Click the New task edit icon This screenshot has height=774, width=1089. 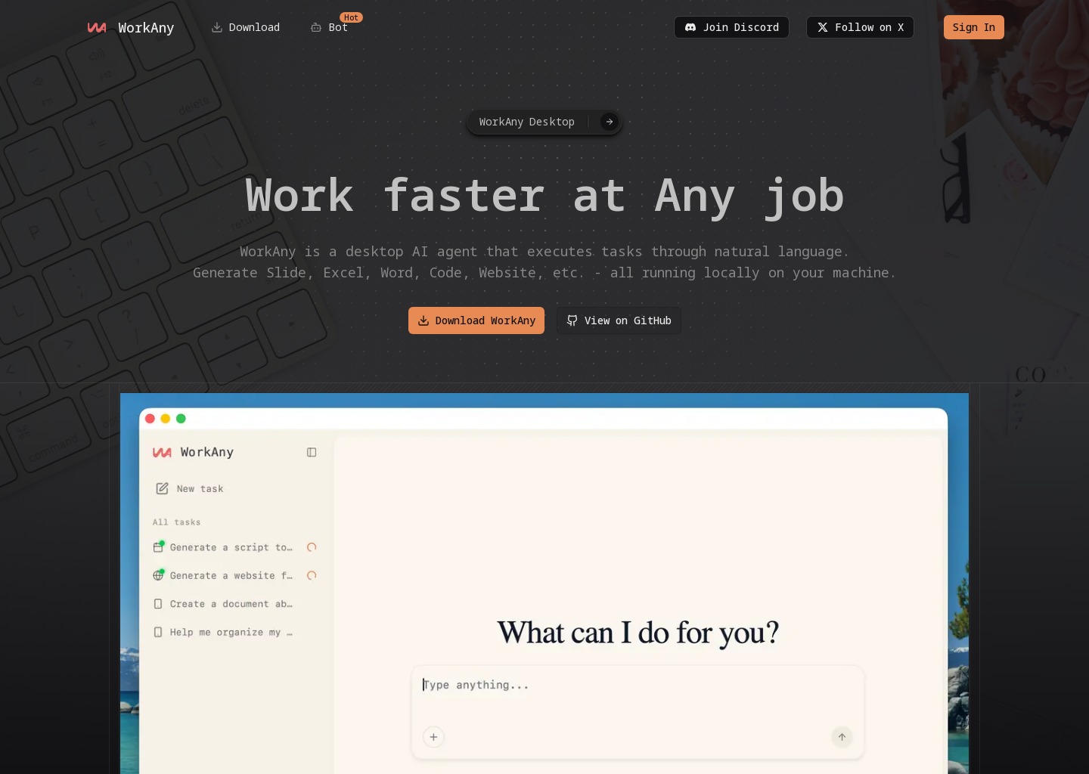coord(162,489)
